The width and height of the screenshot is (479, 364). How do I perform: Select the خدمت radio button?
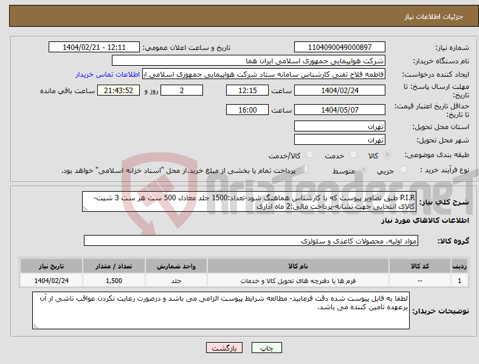coord(353,155)
